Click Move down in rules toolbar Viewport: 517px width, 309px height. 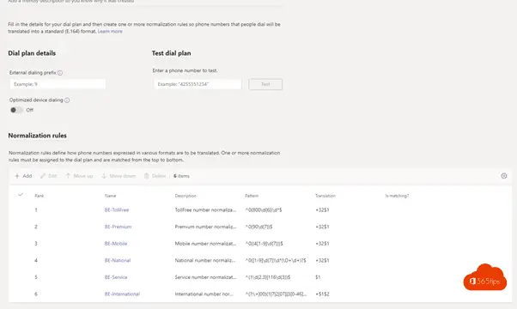click(119, 176)
